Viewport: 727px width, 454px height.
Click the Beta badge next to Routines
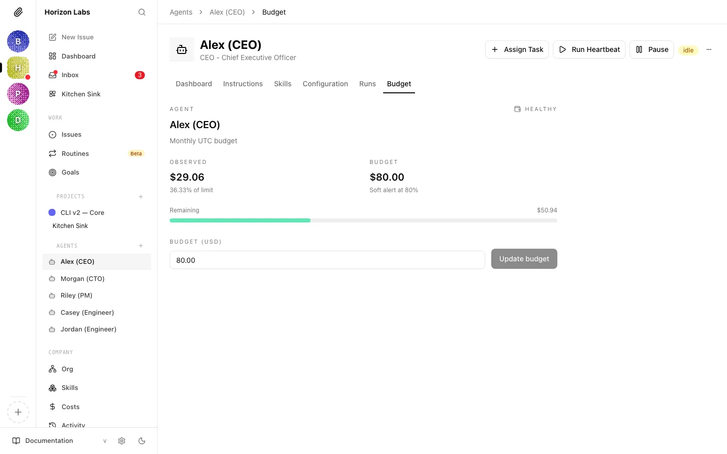click(136, 153)
